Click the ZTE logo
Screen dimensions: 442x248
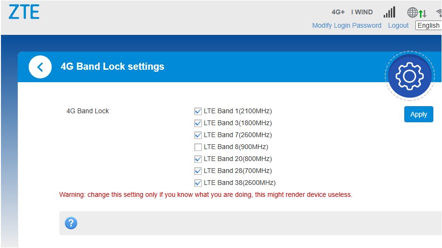tap(24, 12)
